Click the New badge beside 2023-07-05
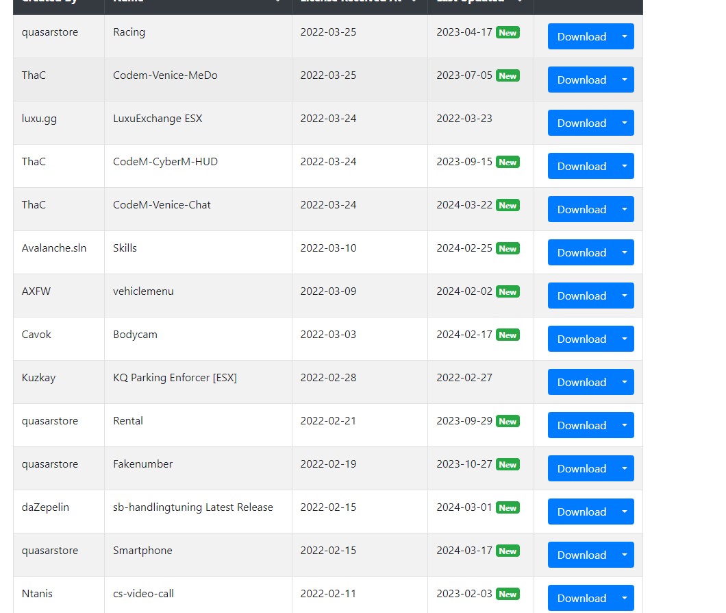Image resolution: width=726 pixels, height=613 pixels. pyautogui.click(x=508, y=75)
